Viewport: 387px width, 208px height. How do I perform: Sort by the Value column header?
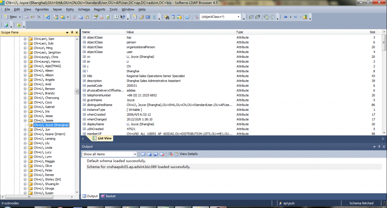(x=180, y=32)
